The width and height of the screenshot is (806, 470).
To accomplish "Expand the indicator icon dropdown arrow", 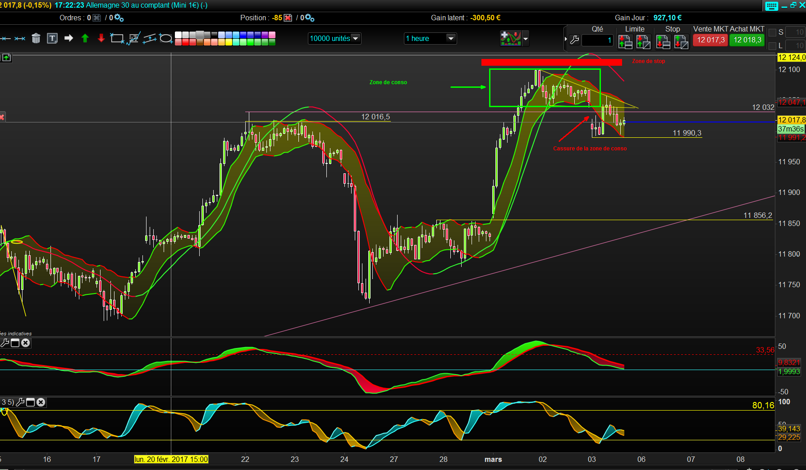I will tap(525, 39).
